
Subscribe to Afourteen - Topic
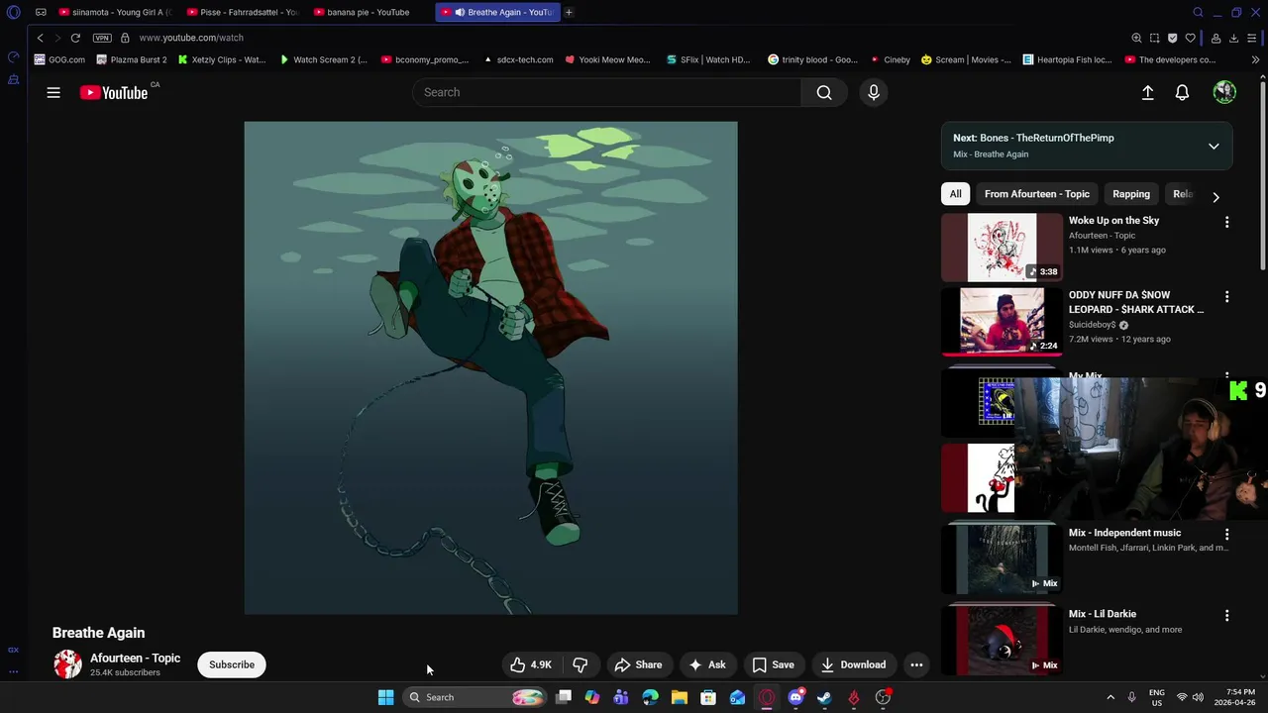click(x=232, y=664)
